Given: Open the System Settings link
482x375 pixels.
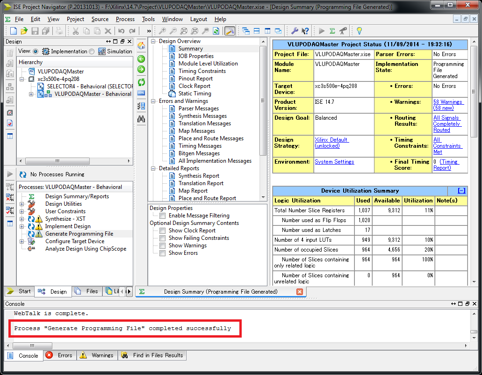Looking at the screenshot, I should 334,162.
